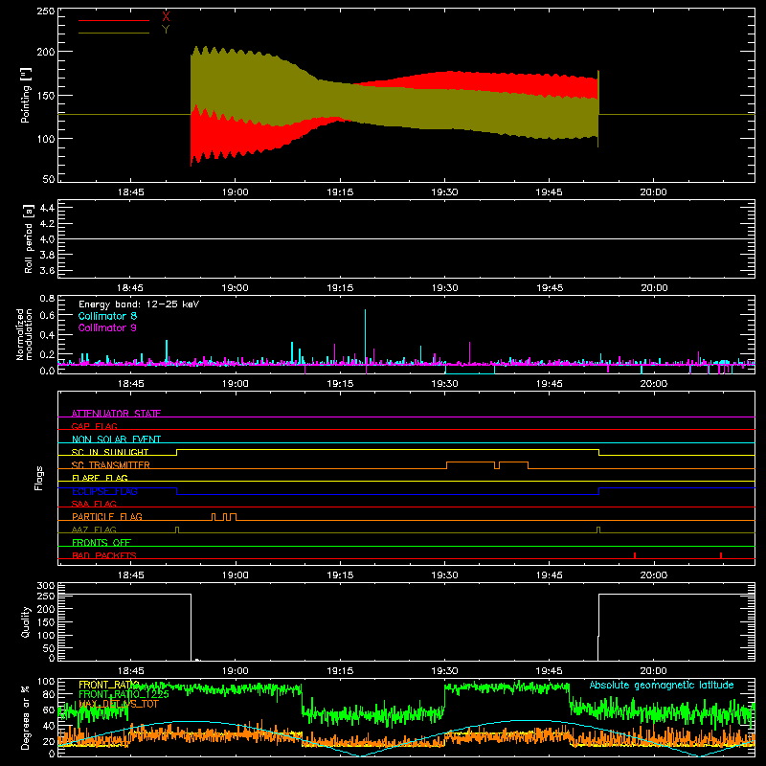
Task: Select the SC_TRANSMITTER flag label
Action: 111,465
